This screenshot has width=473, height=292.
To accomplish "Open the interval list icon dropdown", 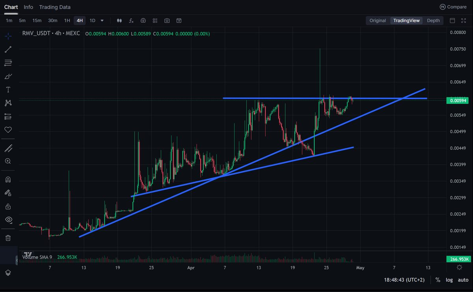I will (155, 20).
